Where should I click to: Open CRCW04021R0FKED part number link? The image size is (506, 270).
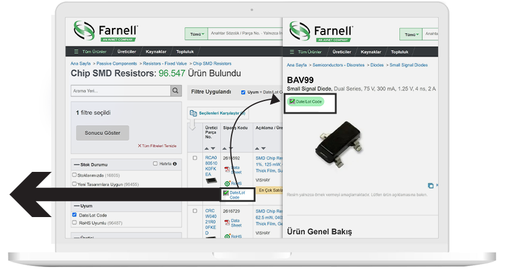pos(211,222)
